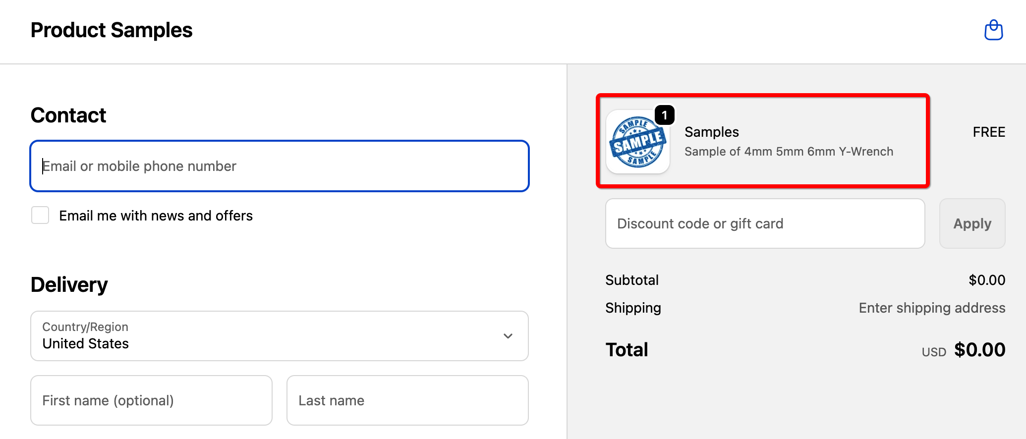Click the Product Samples store title

point(112,30)
